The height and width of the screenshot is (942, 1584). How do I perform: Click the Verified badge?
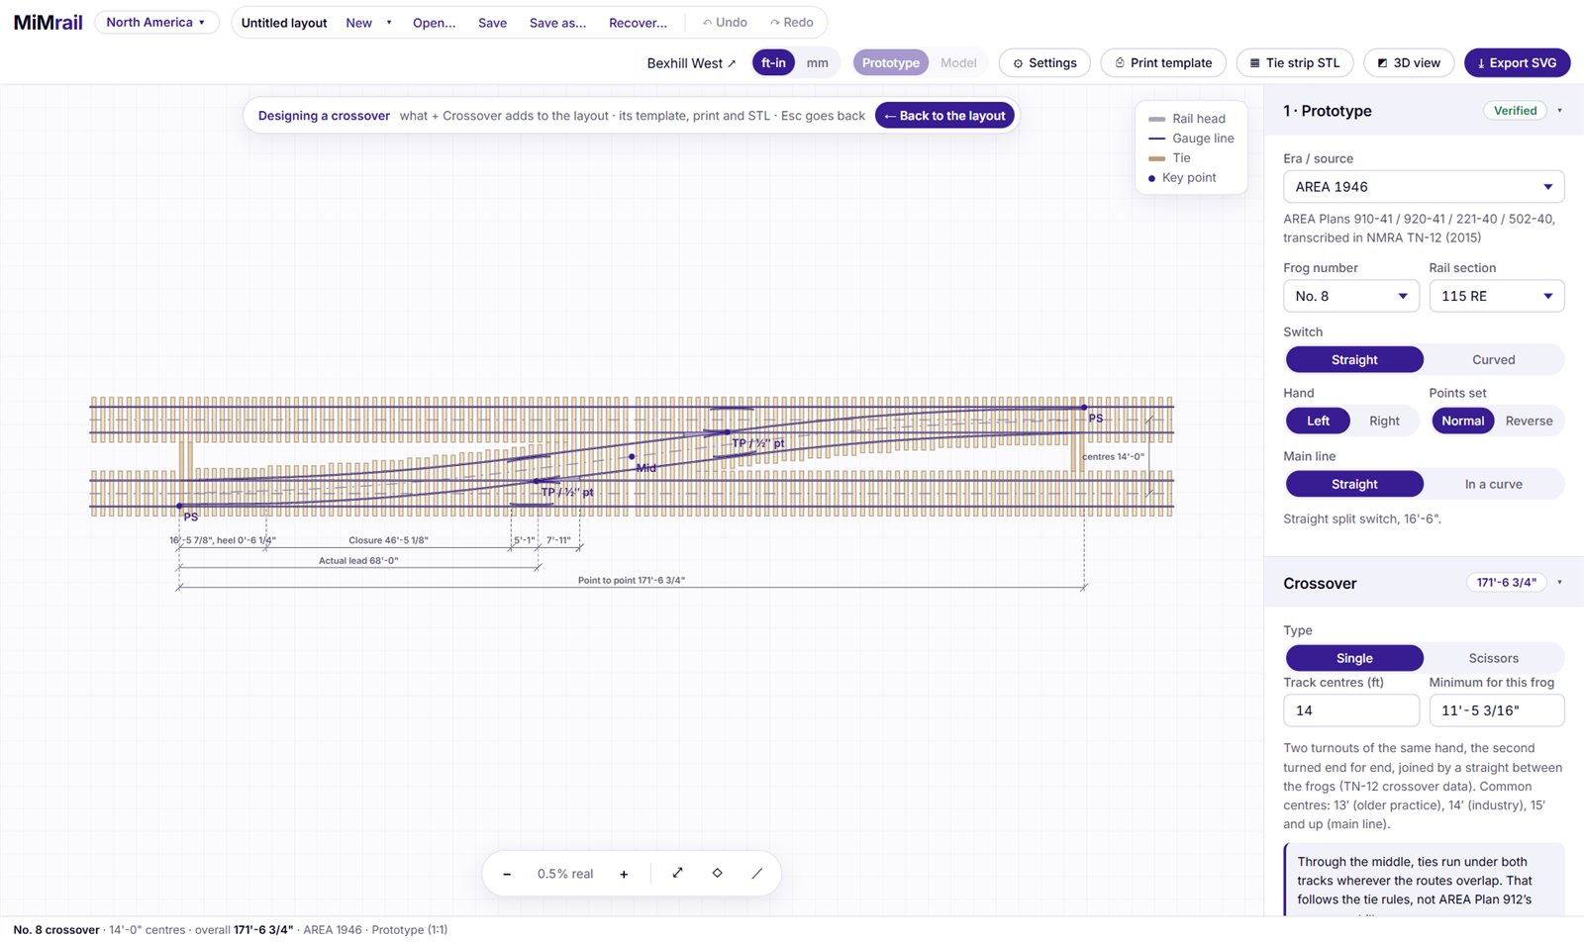(x=1515, y=111)
